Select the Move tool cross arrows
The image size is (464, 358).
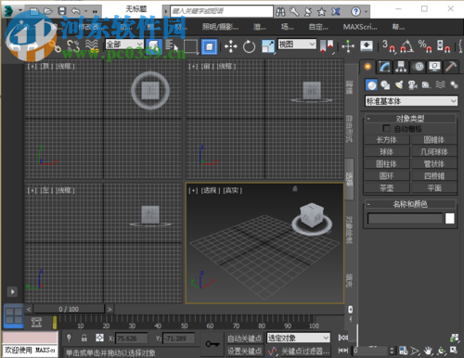click(x=231, y=46)
